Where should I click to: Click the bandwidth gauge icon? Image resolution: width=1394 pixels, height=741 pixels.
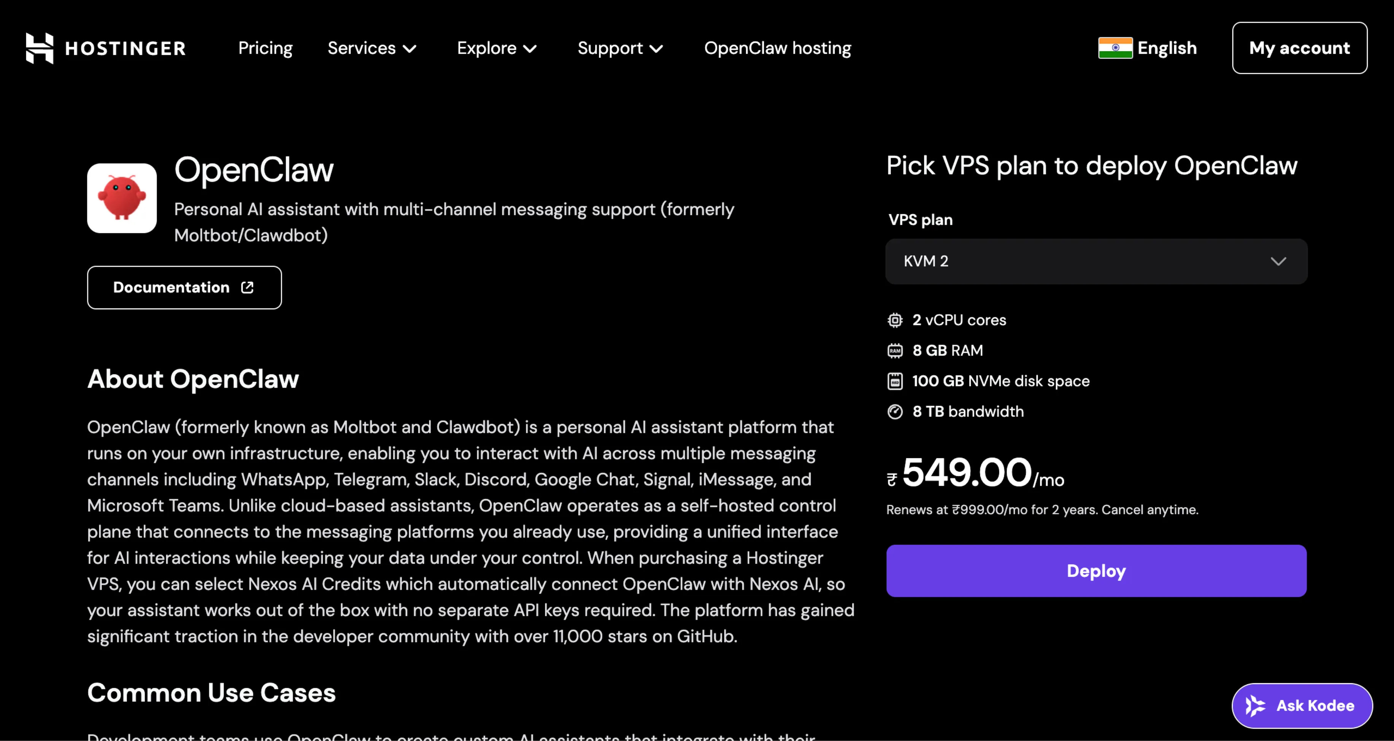[x=895, y=412]
